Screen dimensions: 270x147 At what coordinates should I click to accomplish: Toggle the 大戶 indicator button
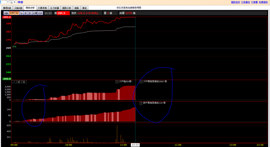(12, 13)
